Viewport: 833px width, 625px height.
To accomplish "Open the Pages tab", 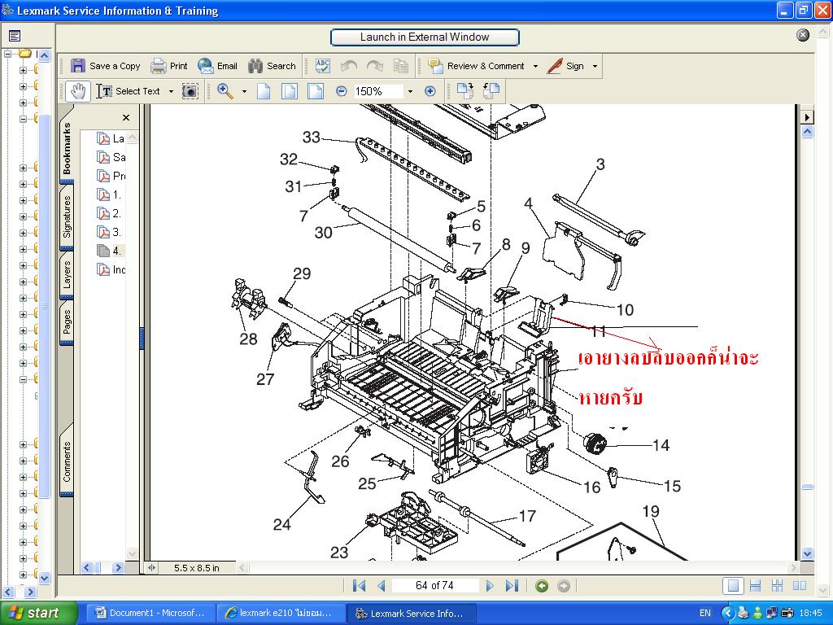I will coord(67,322).
